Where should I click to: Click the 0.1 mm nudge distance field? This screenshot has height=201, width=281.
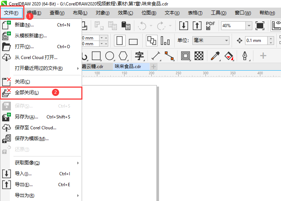pos(256,41)
